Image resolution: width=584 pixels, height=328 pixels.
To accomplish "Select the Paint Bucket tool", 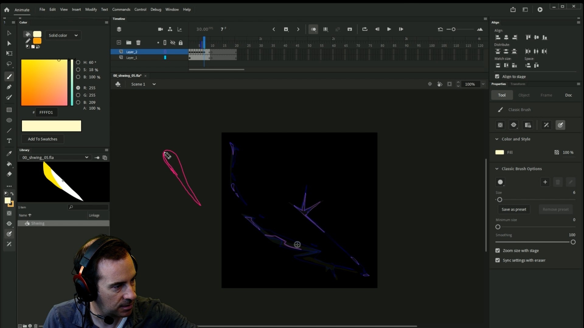I will [x=9, y=164].
